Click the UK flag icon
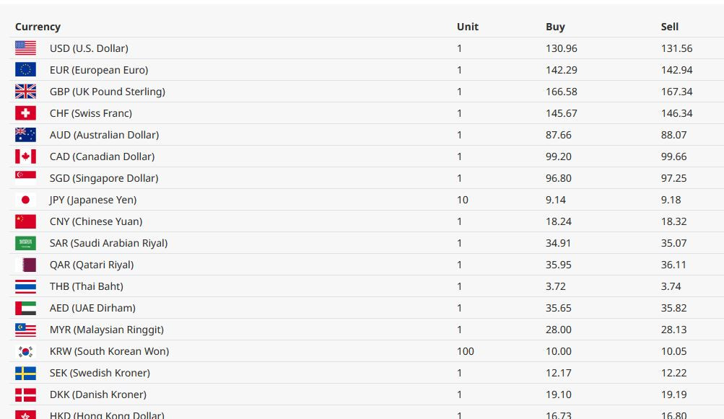The height and width of the screenshot is (419, 724). pos(25,92)
